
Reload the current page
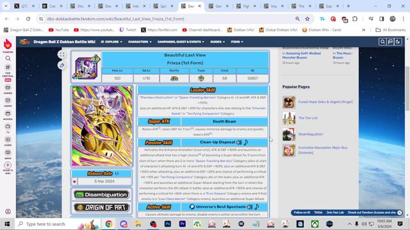pos(28,19)
